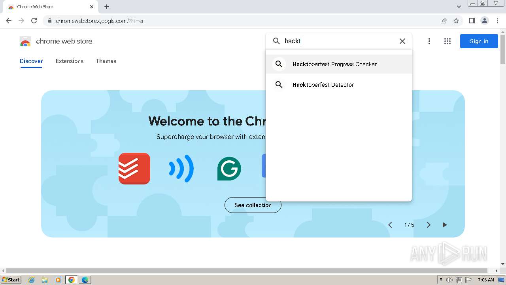
Task: Switch to the Themes tab
Action: pyautogui.click(x=106, y=61)
